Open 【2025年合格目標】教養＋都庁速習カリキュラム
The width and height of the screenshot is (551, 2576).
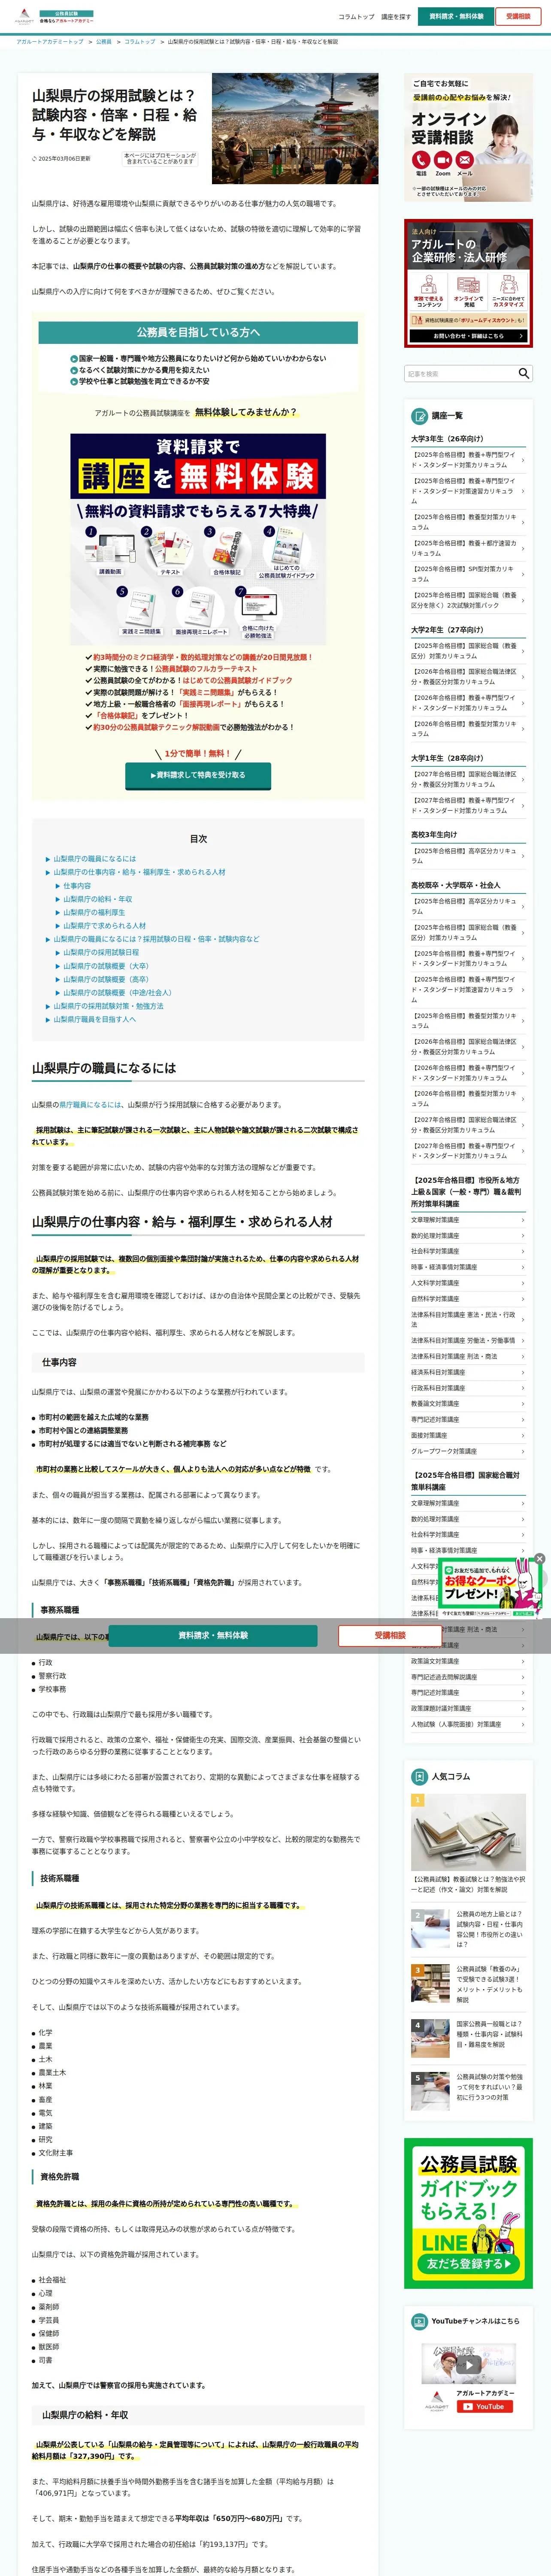pyautogui.click(x=468, y=548)
